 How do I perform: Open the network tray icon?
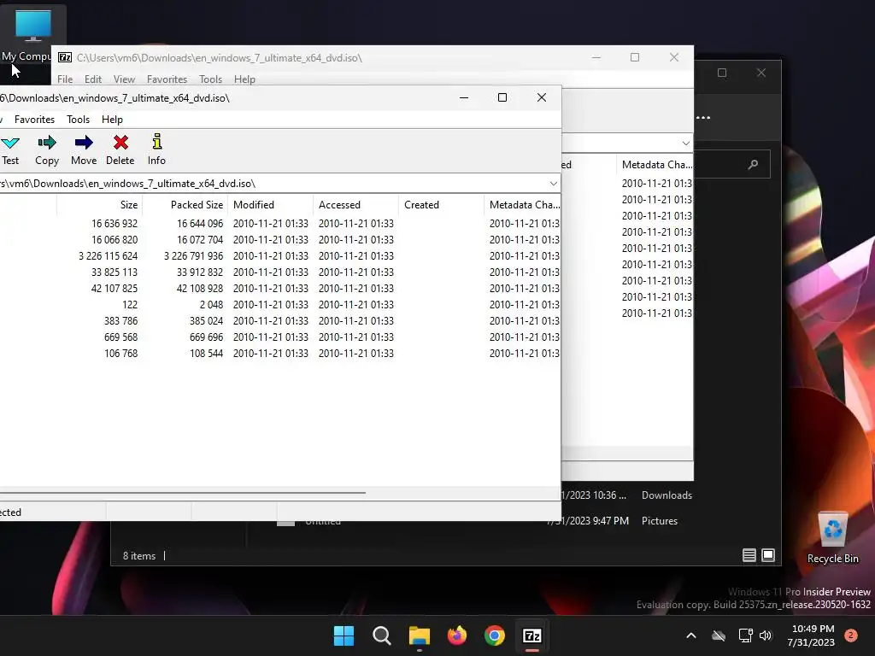[745, 635]
